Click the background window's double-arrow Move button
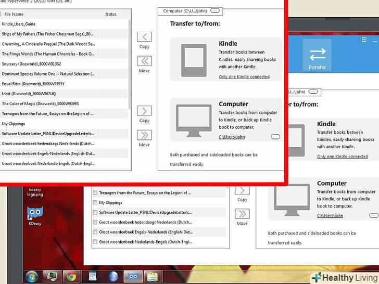Viewport: 379px width, 284px height. click(242, 214)
